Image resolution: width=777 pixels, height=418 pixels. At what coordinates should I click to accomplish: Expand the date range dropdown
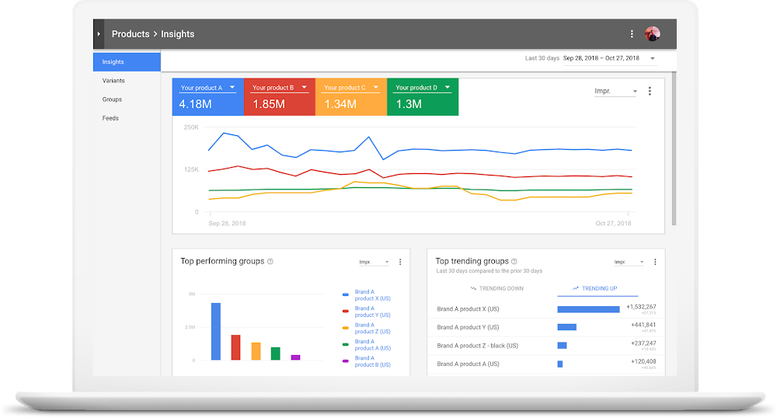point(652,58)
